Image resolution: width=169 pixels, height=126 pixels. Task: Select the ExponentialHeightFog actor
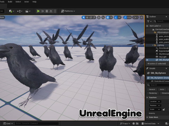pyautogui.click(x=157, y=51)
